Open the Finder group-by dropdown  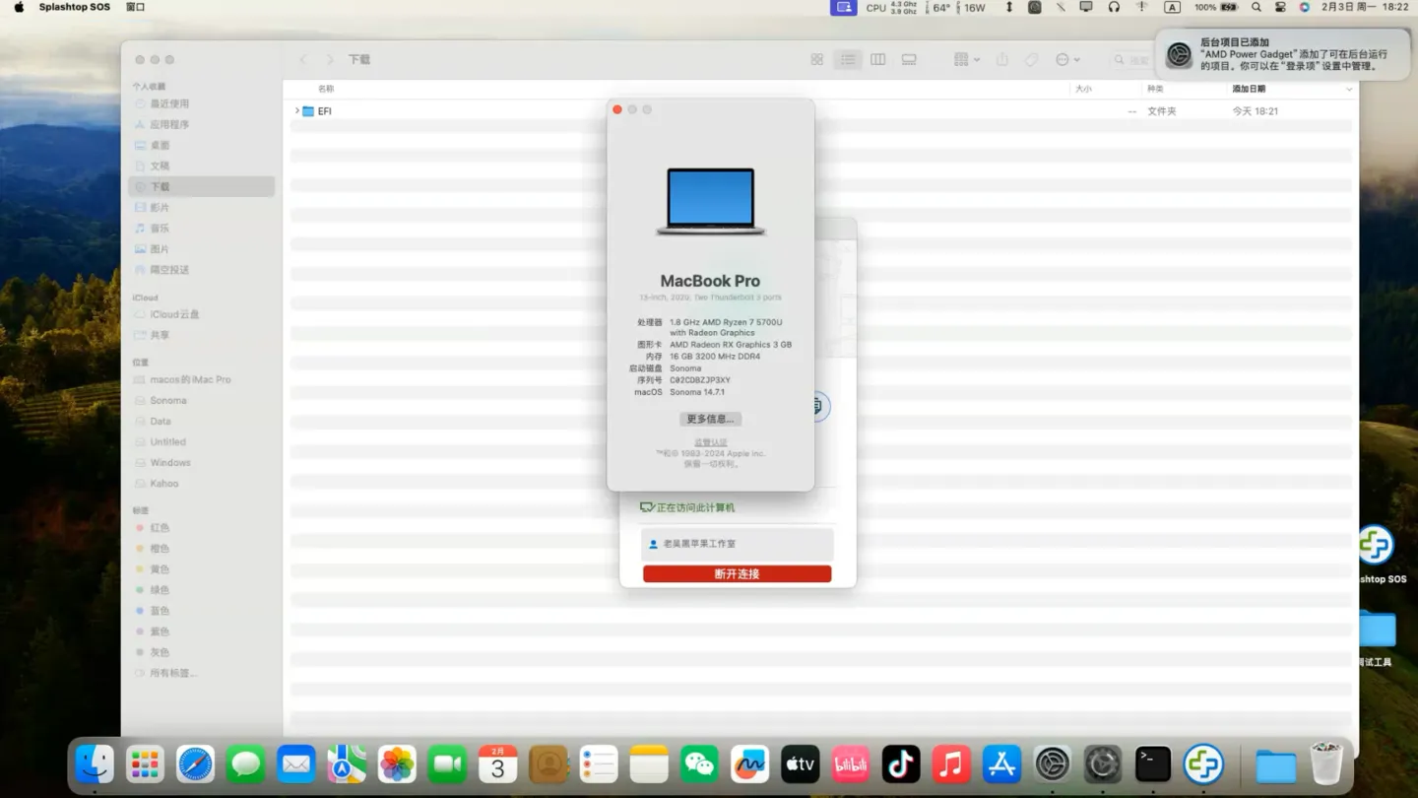coord(966,60)
